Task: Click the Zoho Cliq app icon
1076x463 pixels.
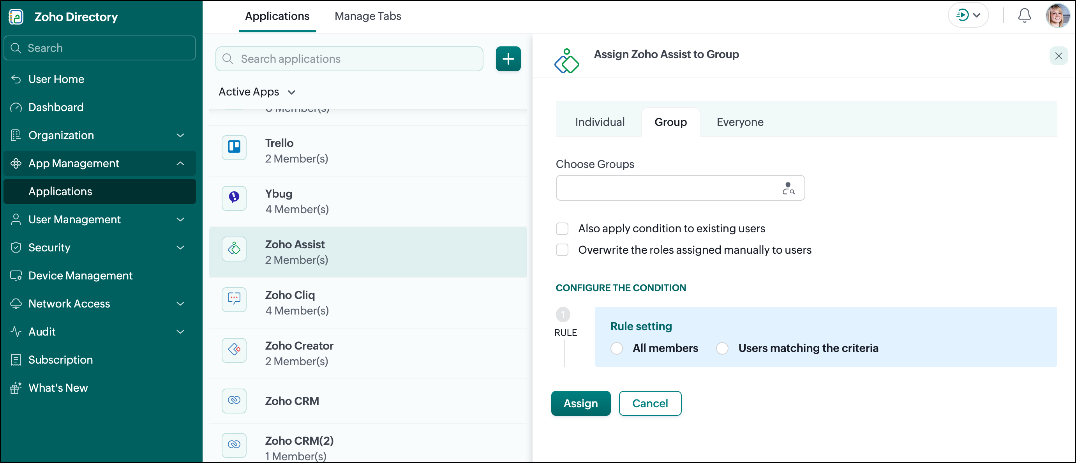Action: 234,299
